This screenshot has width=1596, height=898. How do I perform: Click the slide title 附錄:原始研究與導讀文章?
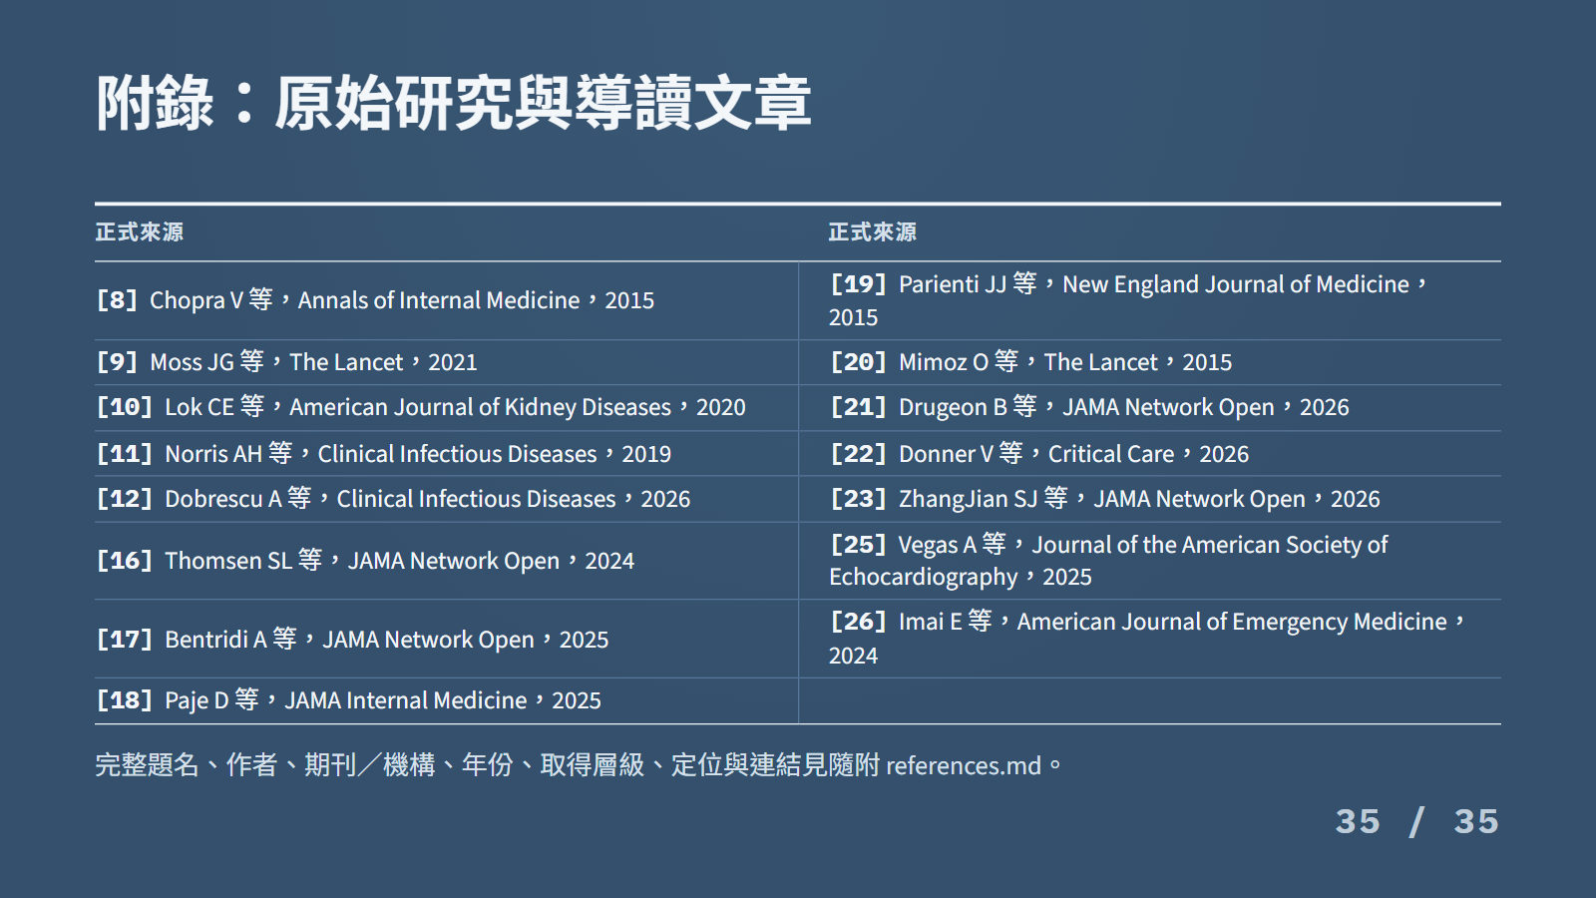pos(454,104)
